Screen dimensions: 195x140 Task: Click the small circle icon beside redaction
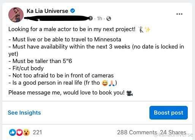(x=90, y=18)
